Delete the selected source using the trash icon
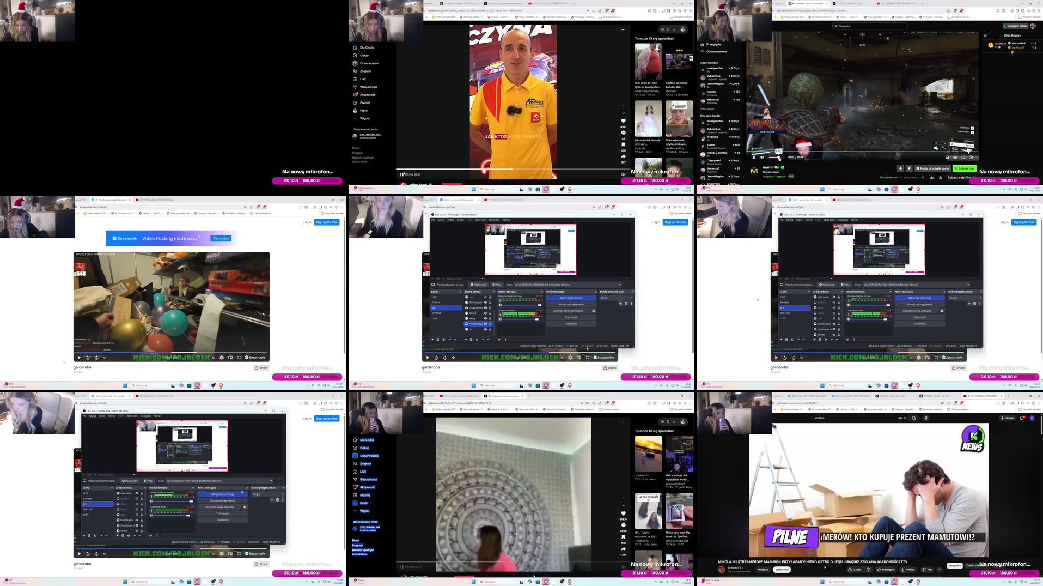 123,535
